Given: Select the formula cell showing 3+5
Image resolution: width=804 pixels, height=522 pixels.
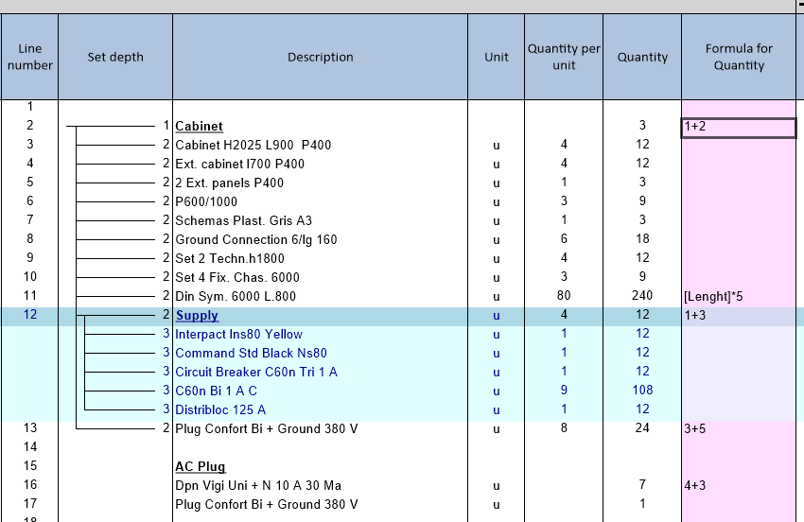Looking at the screenshot, I should [x=738, y=428].
